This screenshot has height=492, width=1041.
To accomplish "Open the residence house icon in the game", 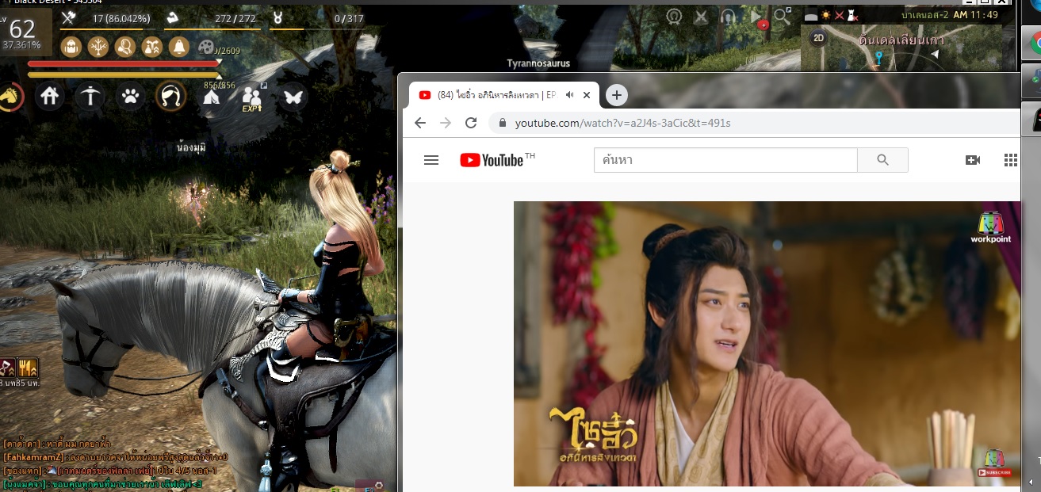I will click(x=50, y=97).
